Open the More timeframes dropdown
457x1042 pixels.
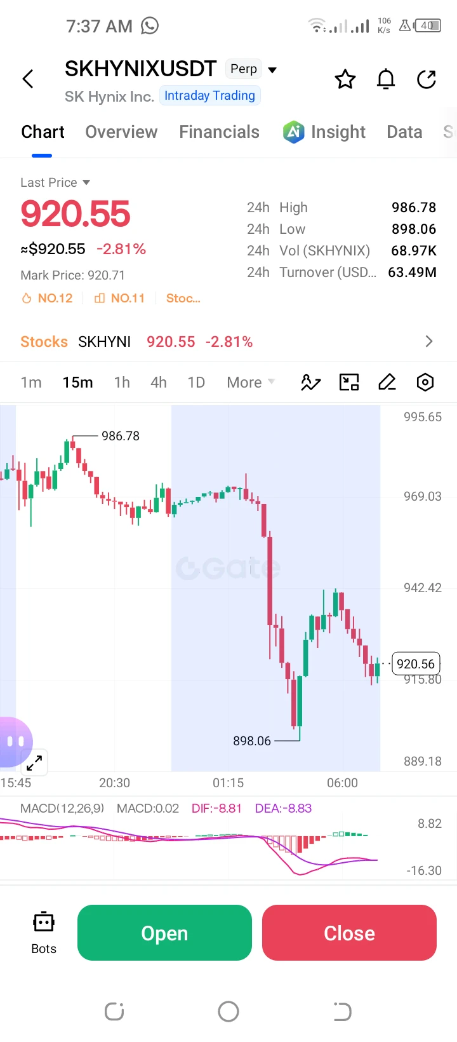click(x=251, y=382)
